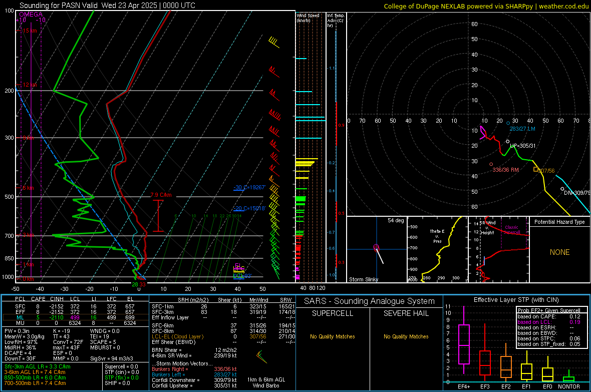Click the magenta 'based on LCL:' probability line
The width and height of the screenshot is (591, 392).
(x=549, y=322)
